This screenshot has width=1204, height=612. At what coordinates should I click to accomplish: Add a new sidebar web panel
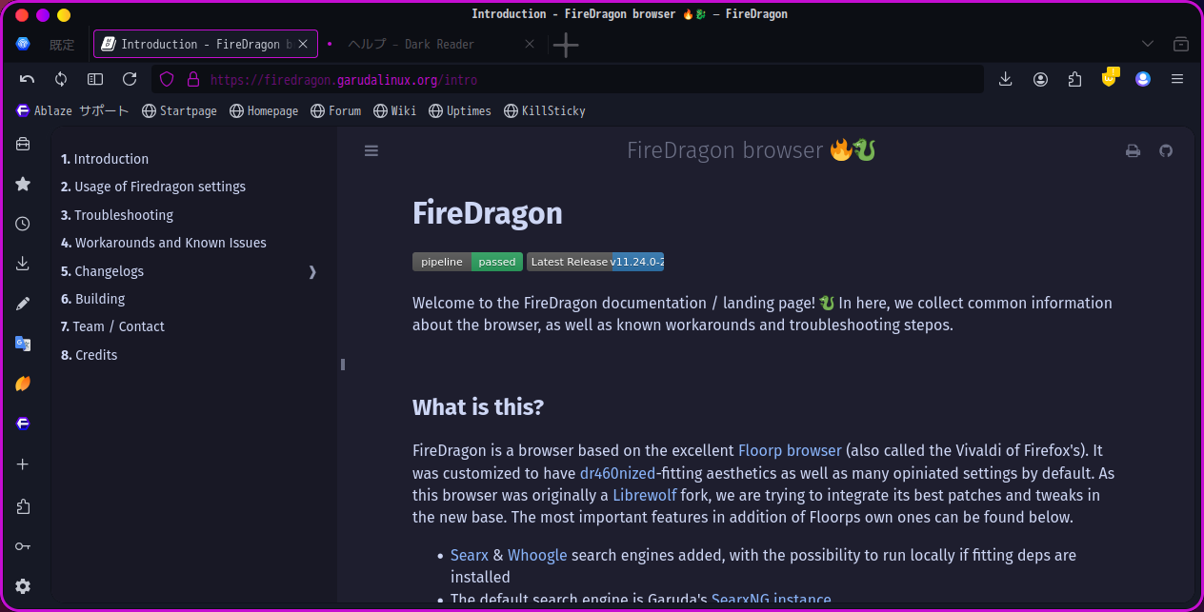pos(23,464)
